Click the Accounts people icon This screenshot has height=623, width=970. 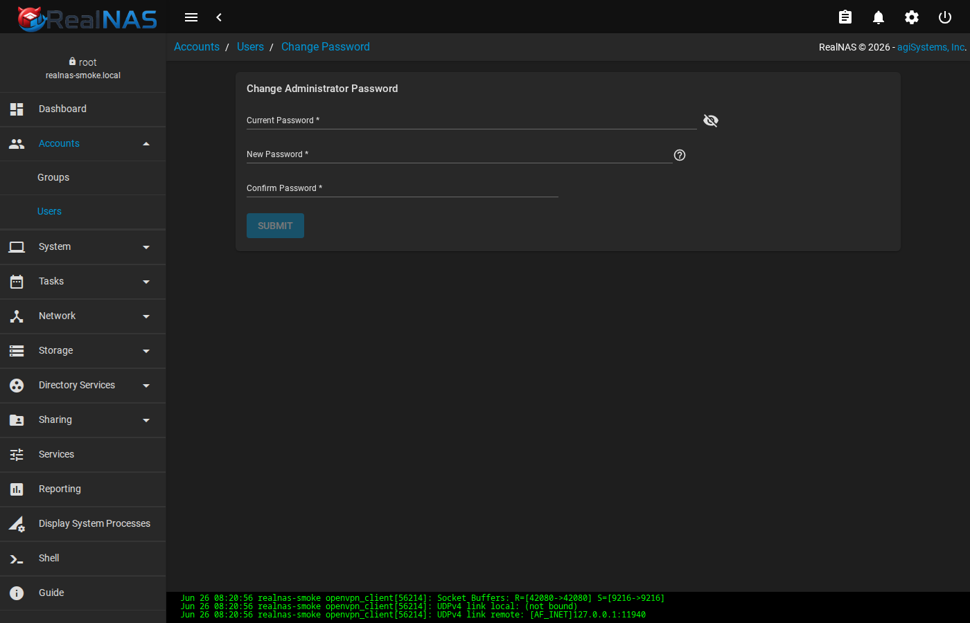tap(17, 143)
